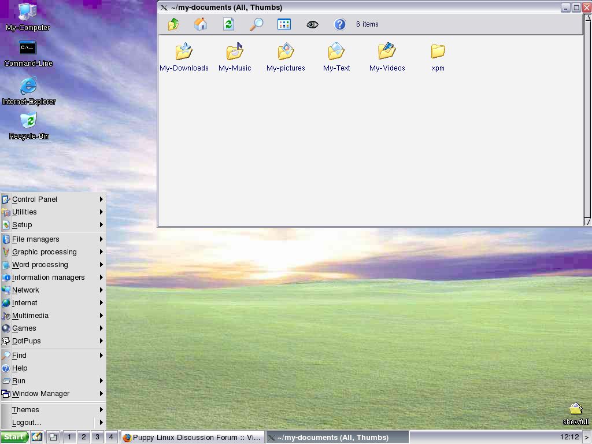This screenshot has height=444, width=592.
Task: Click Help in the start menu
Action: coord(53,368)
